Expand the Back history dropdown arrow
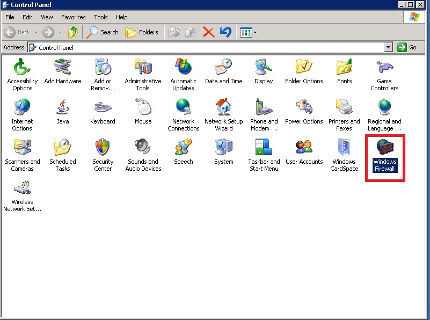This screenshot has height=320, width=430. 36,32
